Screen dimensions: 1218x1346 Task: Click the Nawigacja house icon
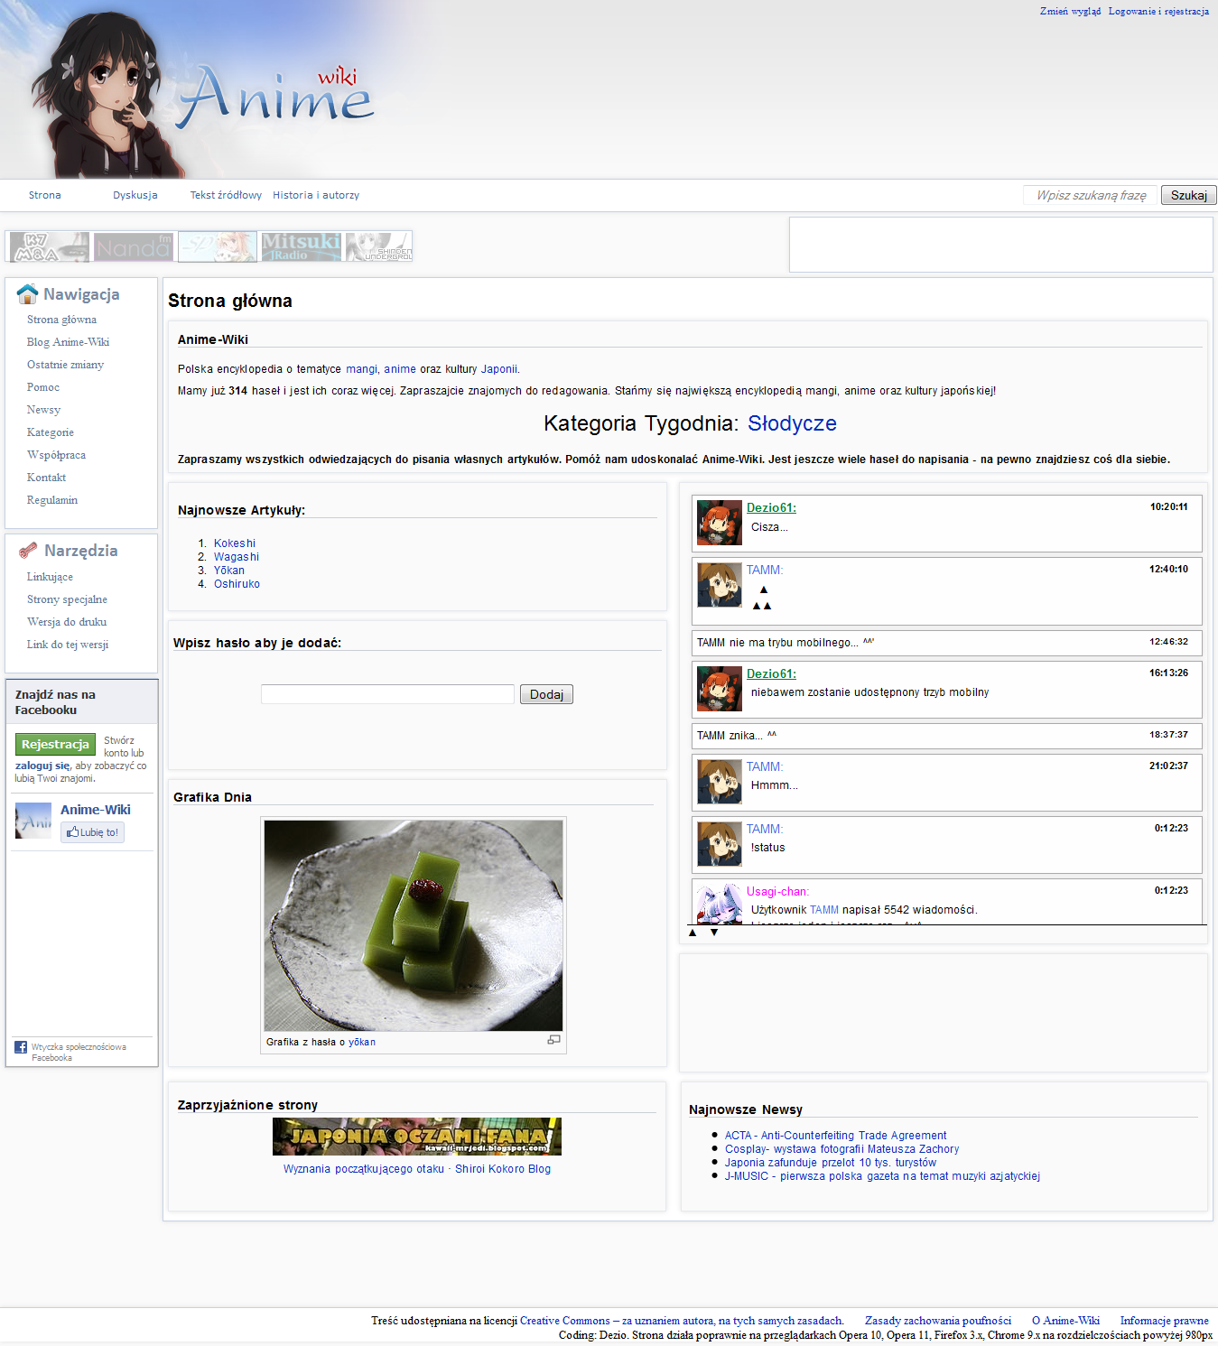27,294
